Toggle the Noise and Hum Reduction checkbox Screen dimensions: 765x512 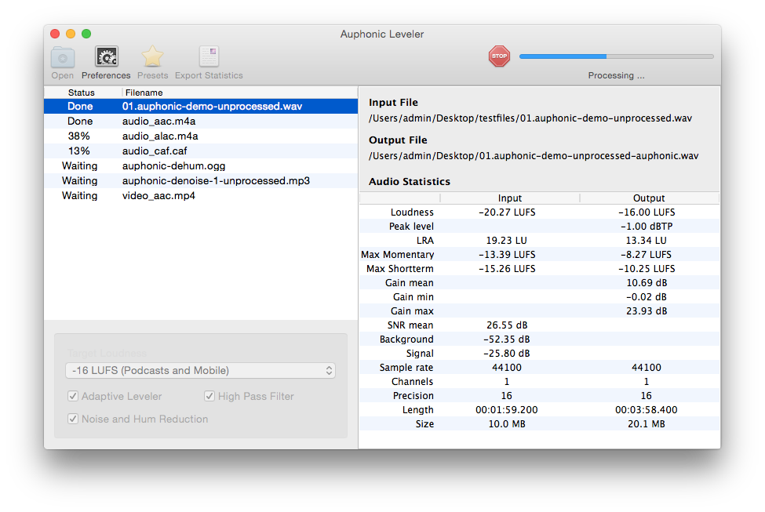tap(73, 419)
